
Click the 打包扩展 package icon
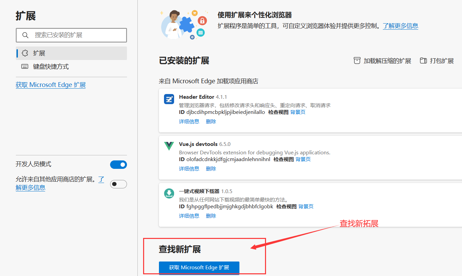tap(424, 61)
